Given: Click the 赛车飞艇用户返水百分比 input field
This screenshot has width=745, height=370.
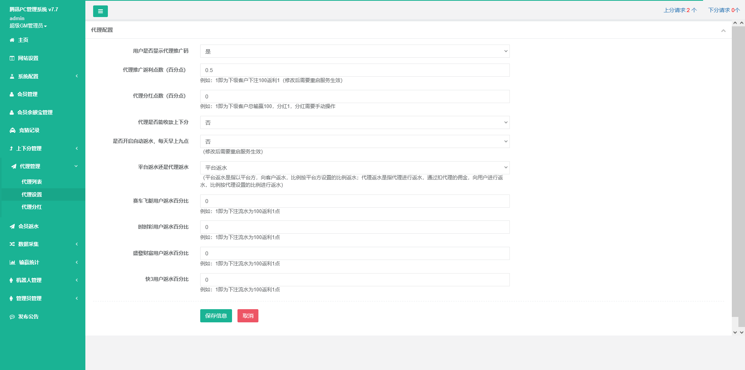Looking at the screenshot, I should [x=355, y=201].
